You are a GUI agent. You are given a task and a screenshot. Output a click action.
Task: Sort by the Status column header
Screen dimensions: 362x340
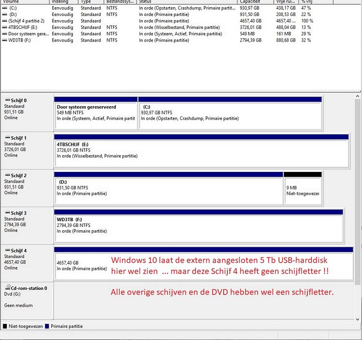[187, 1]
